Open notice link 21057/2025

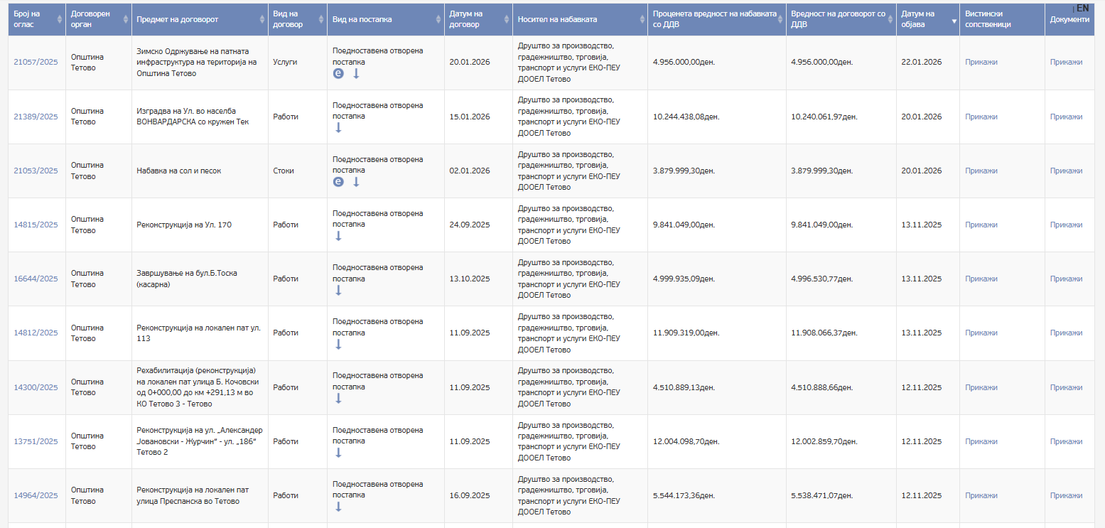36,62
